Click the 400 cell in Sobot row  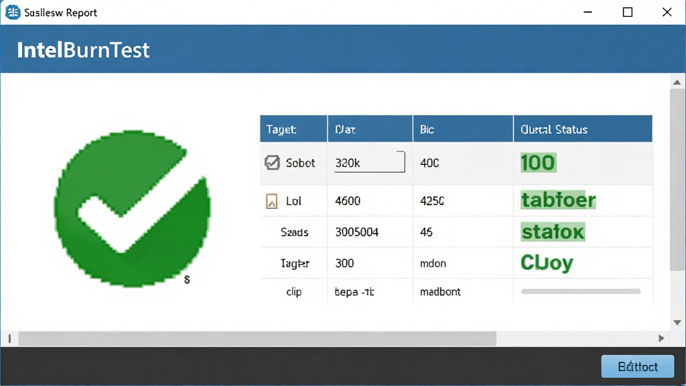tap(429, 163)
